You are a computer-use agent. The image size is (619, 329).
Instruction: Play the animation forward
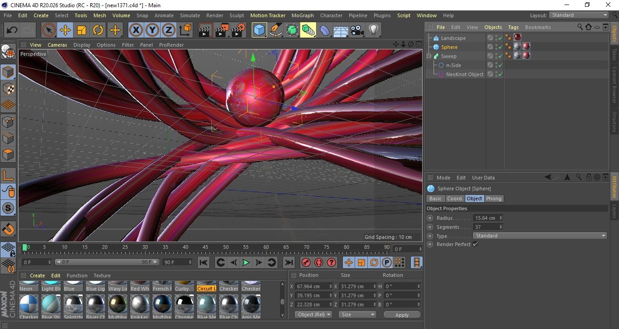pos(246,262)
